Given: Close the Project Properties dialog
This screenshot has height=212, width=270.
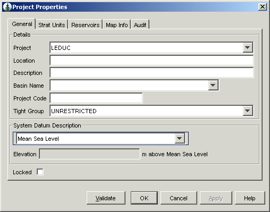Looking at the screenshot, I should pyautogui.click(x=263, y=7).
